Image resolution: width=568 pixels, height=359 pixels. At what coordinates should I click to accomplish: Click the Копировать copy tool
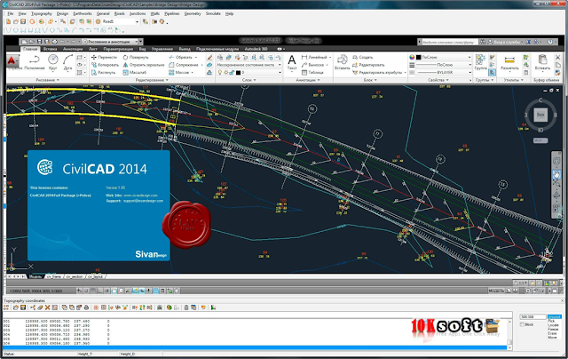tap(105, 65)
